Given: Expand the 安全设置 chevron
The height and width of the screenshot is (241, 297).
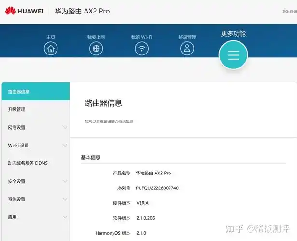Looking at the screenshot, I should [x=65, y=181].
